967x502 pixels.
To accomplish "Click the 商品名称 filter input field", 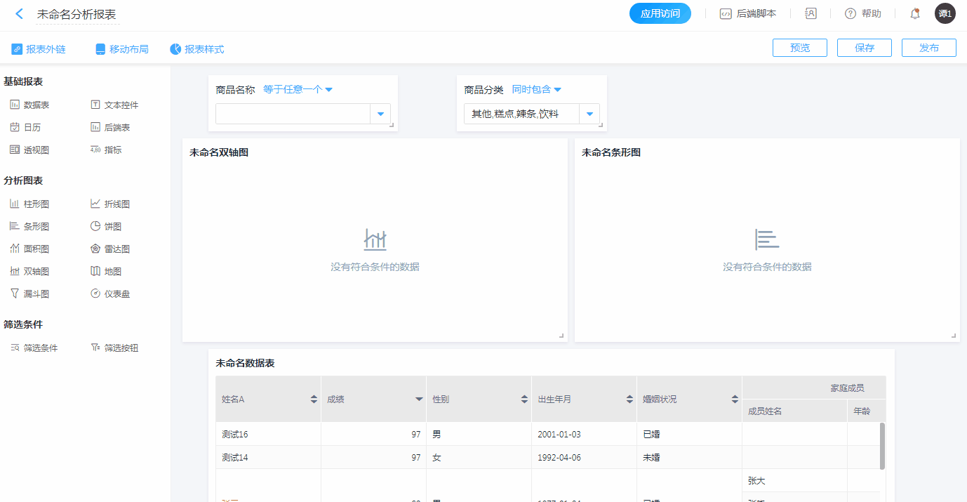I will point(293,114).
